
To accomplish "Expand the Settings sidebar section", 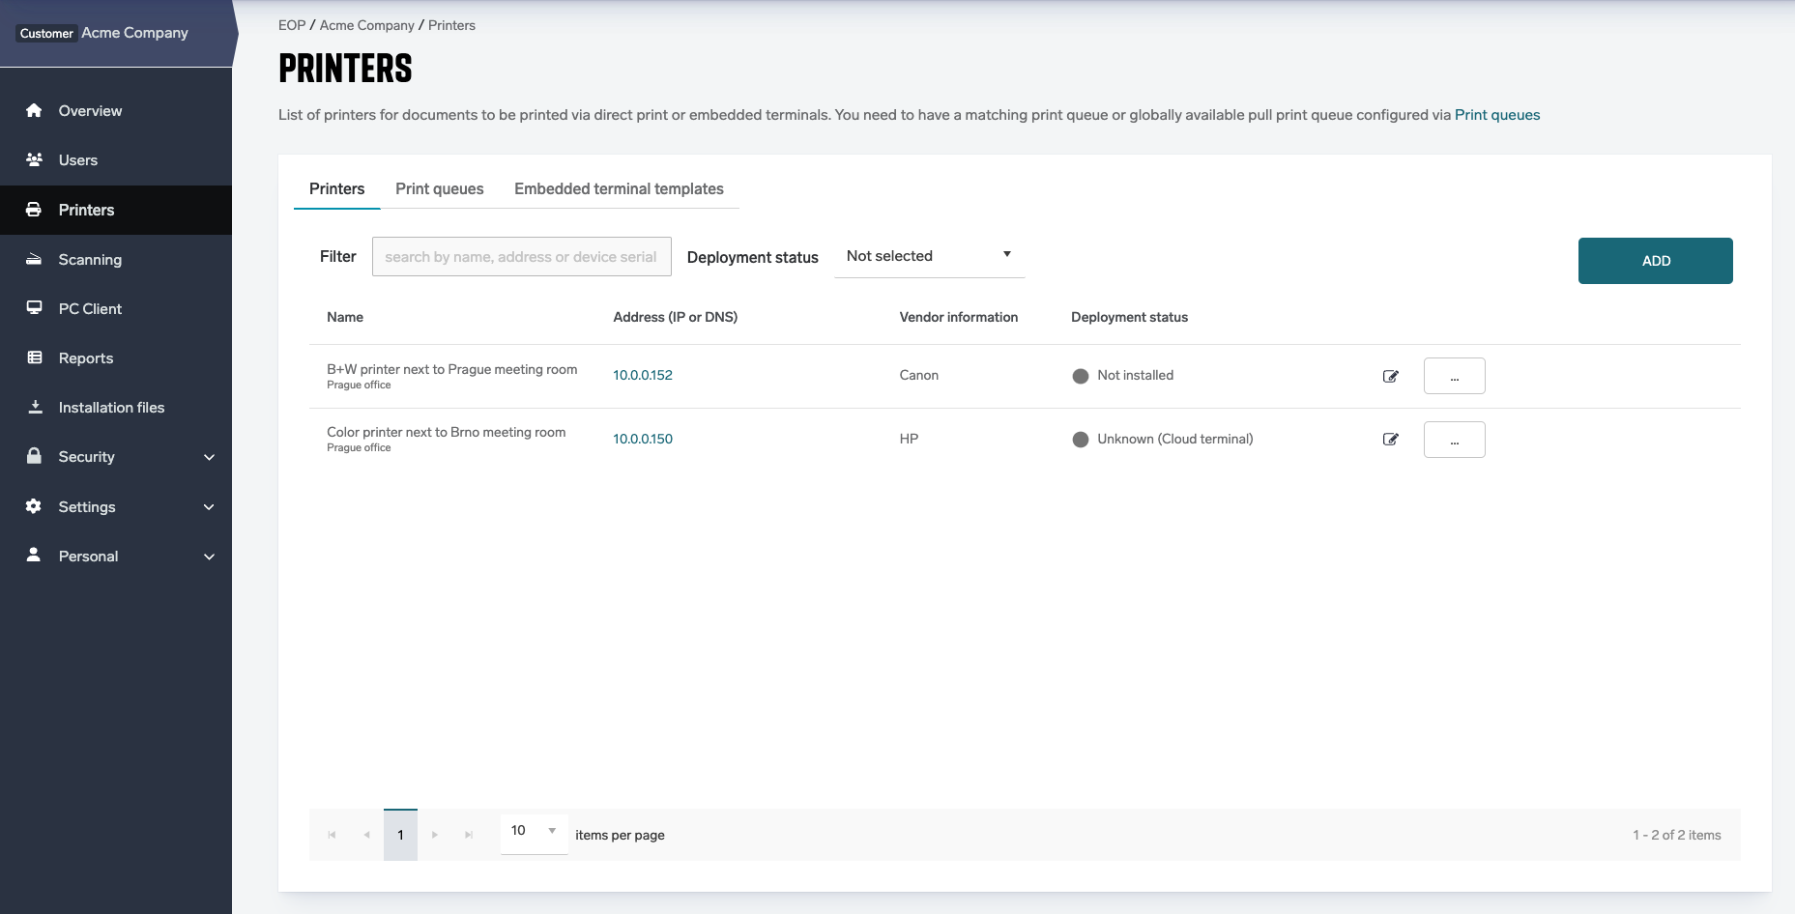I will (209, 507).
